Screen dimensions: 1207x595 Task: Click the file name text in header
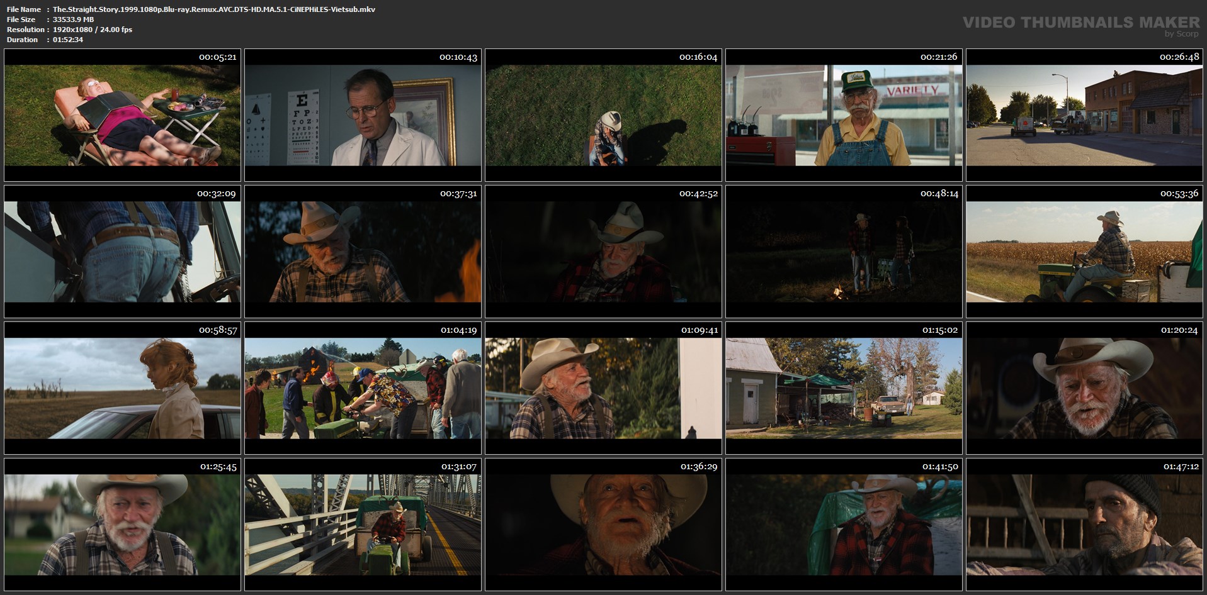pos(214,9)
